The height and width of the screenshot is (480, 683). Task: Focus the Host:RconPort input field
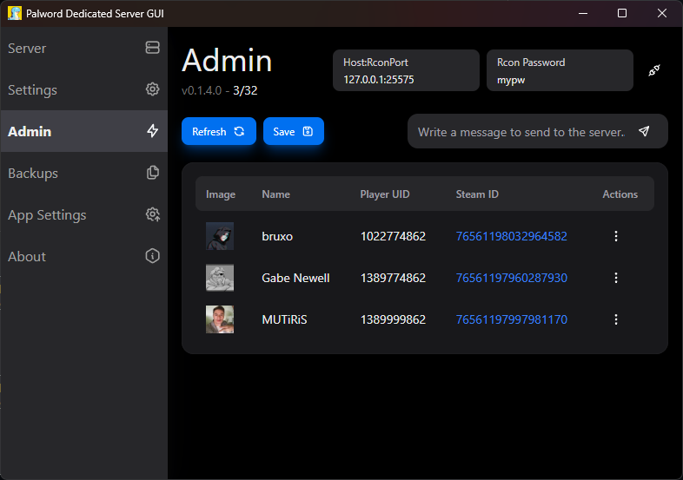click(x=406, y=70)
